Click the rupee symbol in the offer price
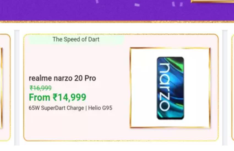234x151 pixels. coord(55,97)
